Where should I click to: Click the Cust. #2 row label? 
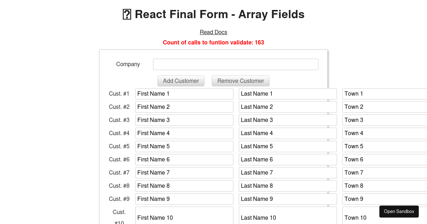coord(119,107)
